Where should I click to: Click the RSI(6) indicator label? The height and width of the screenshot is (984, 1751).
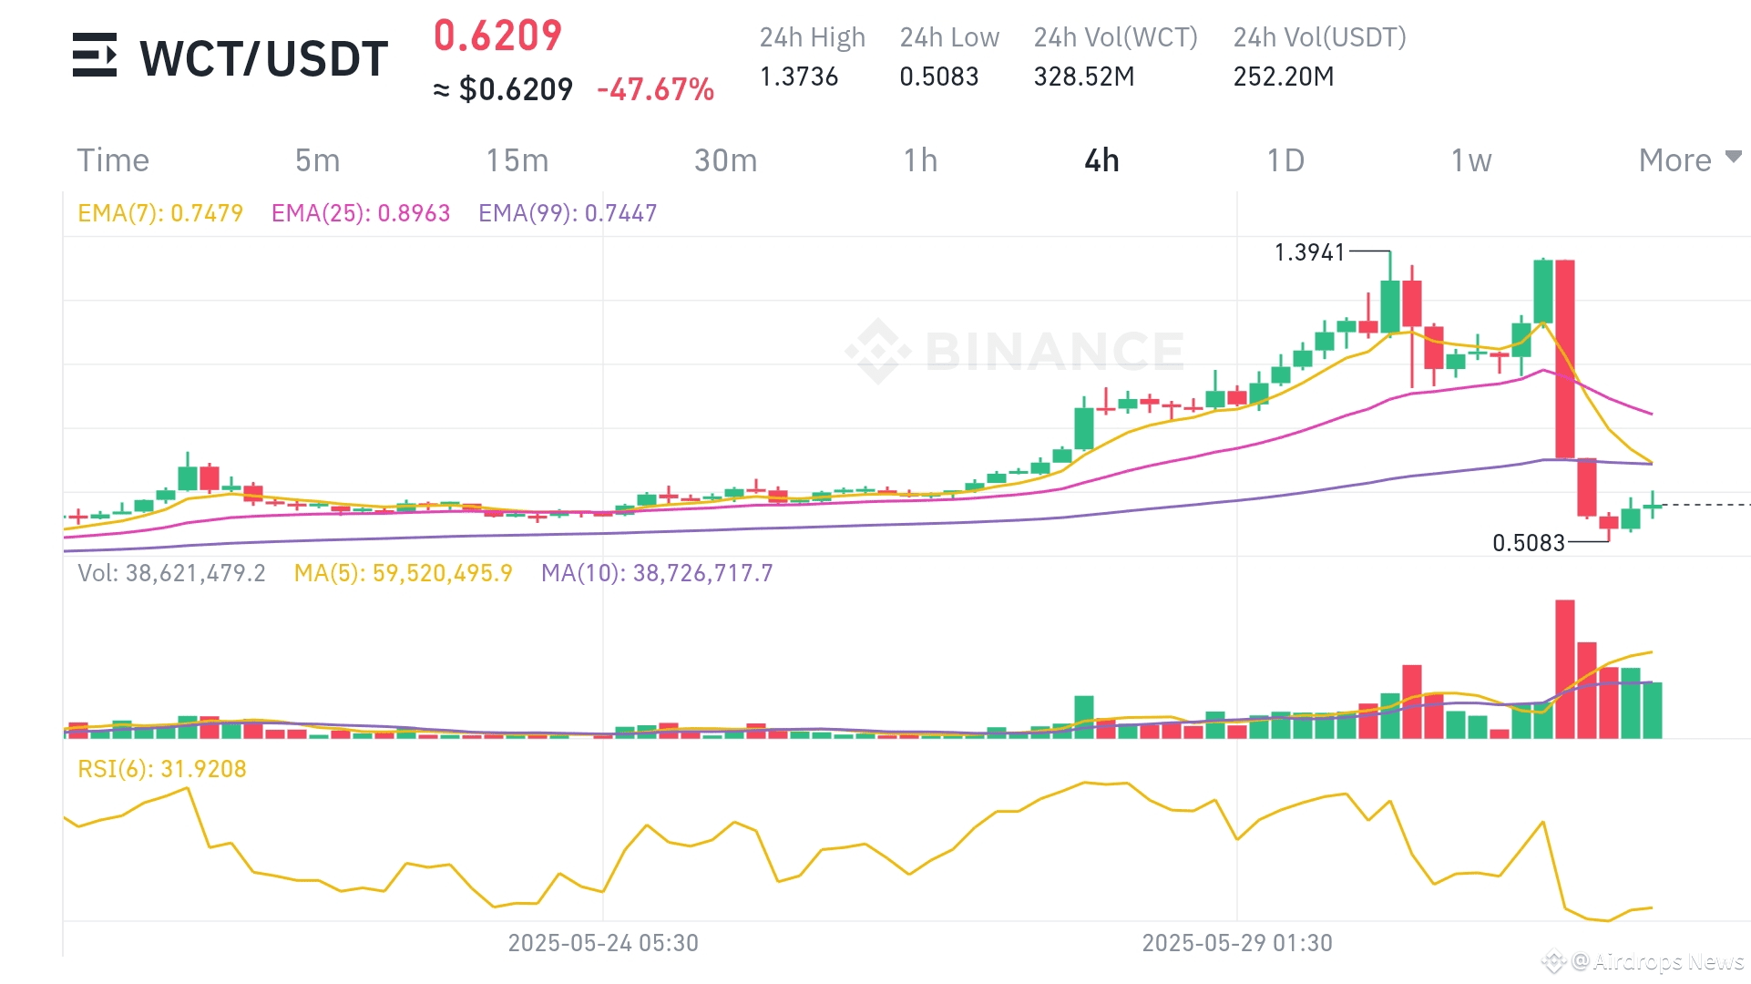(161, 768)
